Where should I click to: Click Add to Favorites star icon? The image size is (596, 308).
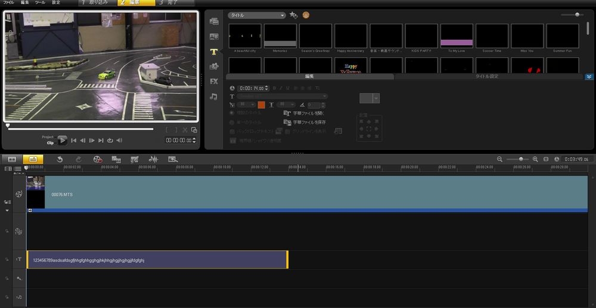[293, 15]
